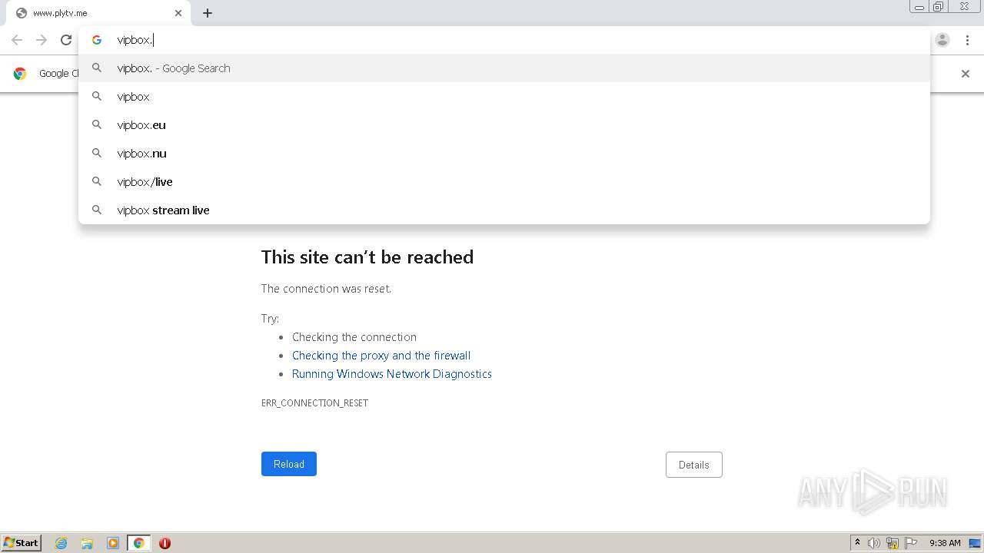This screenshot has width=984, height=553.
Task: Select 'vipbox. - Google Search' suggestion
Action: point(504,68)
